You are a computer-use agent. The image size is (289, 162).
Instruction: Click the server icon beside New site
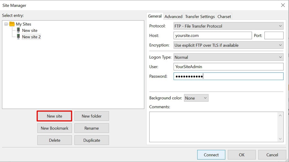tap(18, 30)
